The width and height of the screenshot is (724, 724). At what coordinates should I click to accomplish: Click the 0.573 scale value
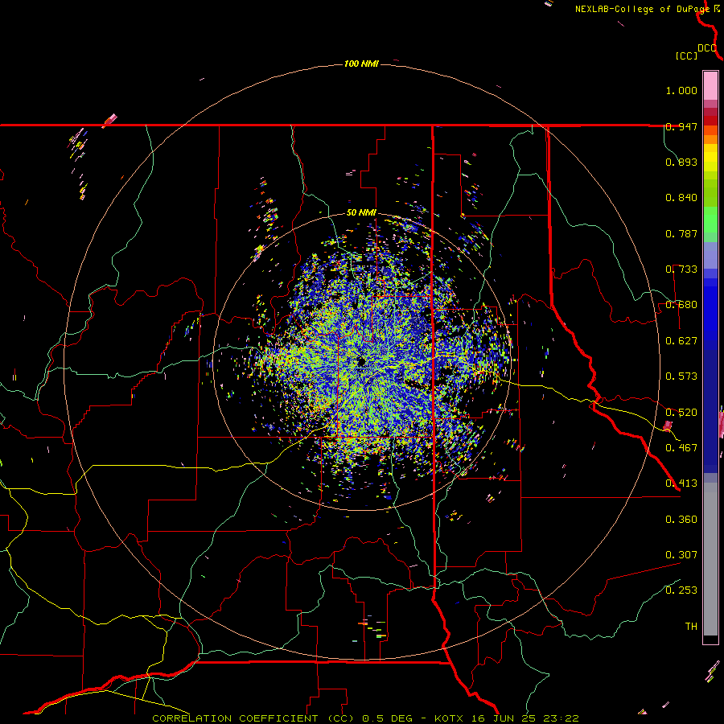[x=681, y=376]
